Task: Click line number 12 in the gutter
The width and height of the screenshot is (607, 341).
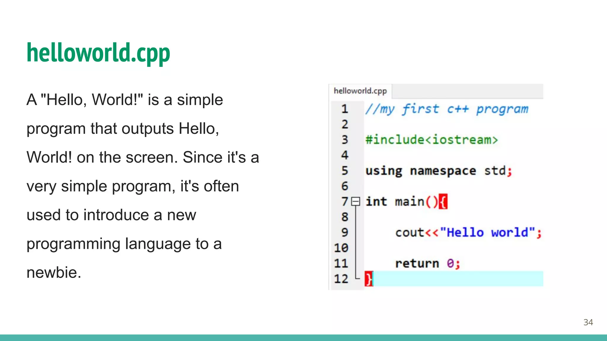Action: 341,279
